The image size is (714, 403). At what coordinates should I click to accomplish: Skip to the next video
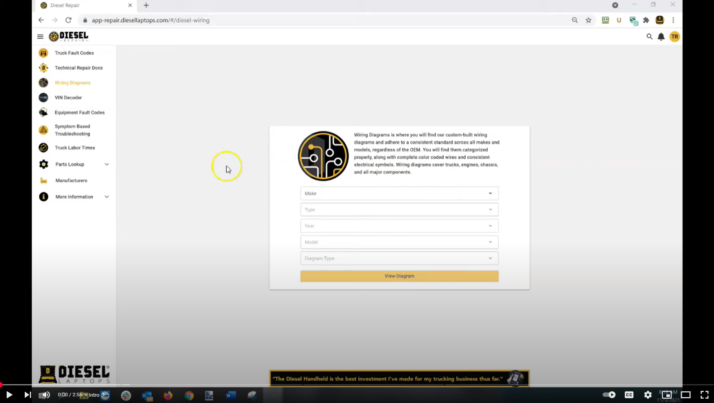[28, 395]
